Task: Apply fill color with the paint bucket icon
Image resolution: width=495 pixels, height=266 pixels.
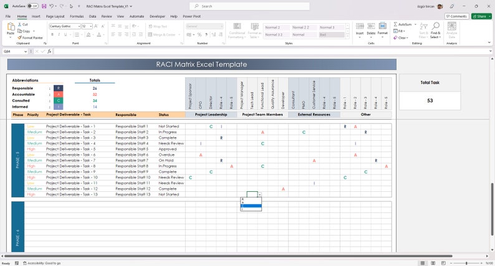Action: (89, 34)
